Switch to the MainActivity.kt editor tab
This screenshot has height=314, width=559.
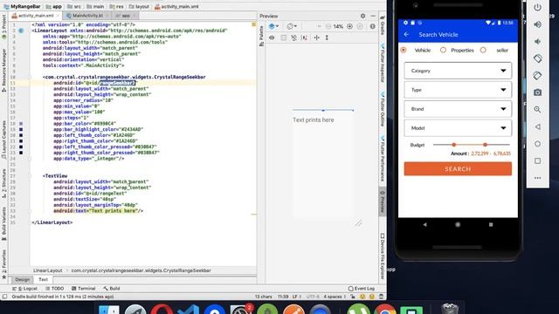point(87,16)
